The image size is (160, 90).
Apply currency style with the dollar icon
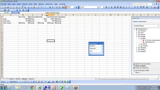click(x=126, y=7)
